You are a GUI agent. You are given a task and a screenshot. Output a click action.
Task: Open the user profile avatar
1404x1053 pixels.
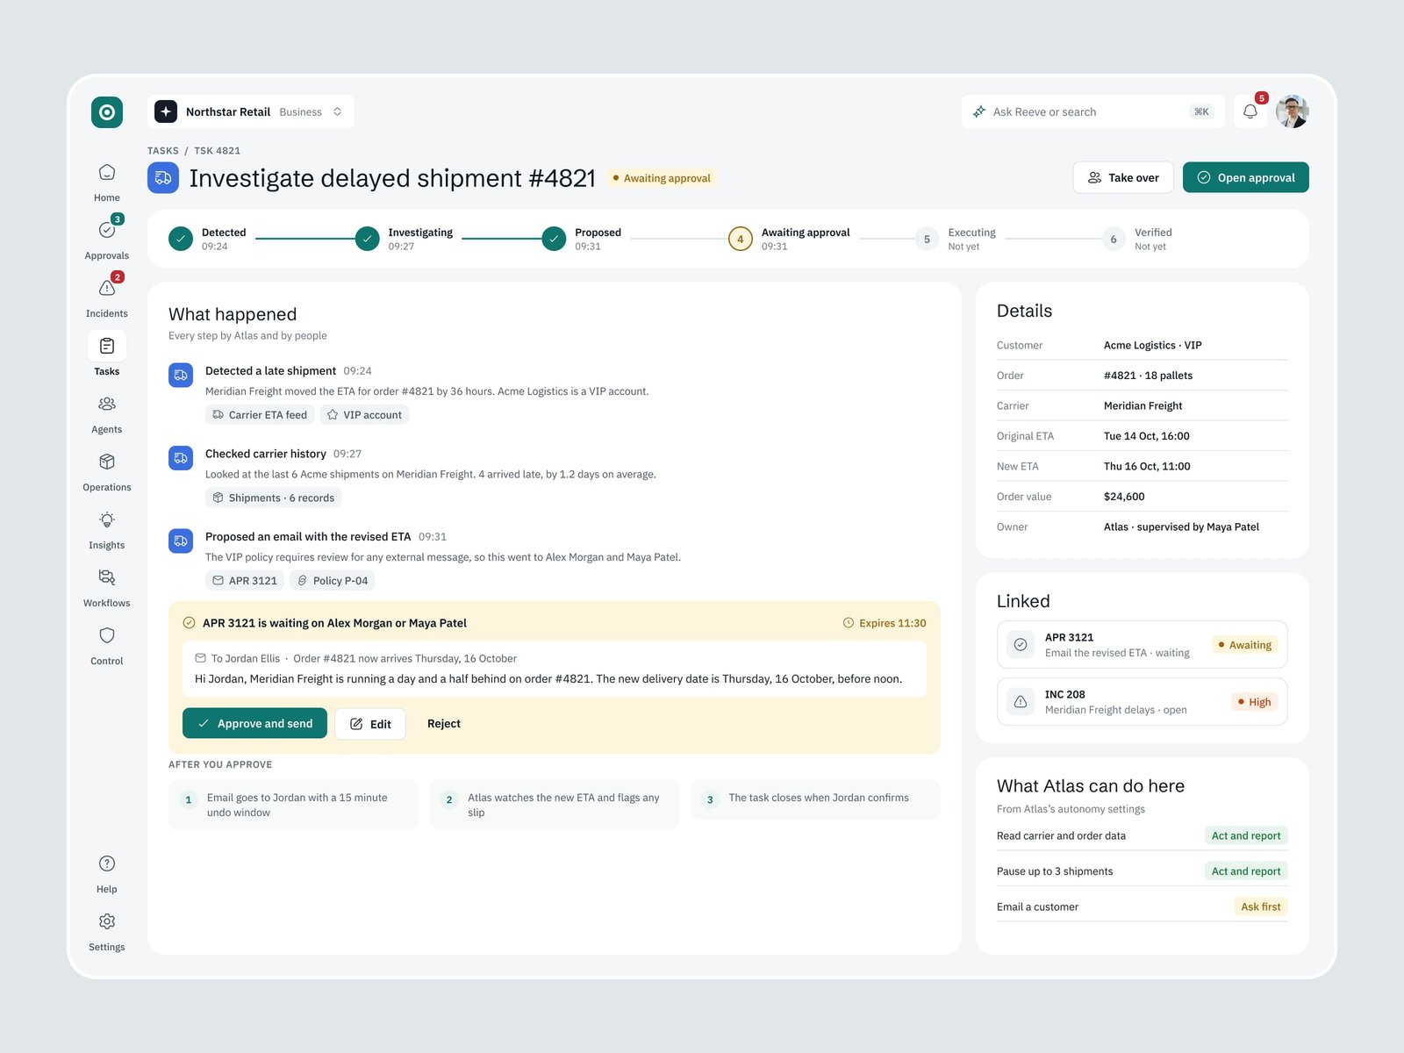1293,111
